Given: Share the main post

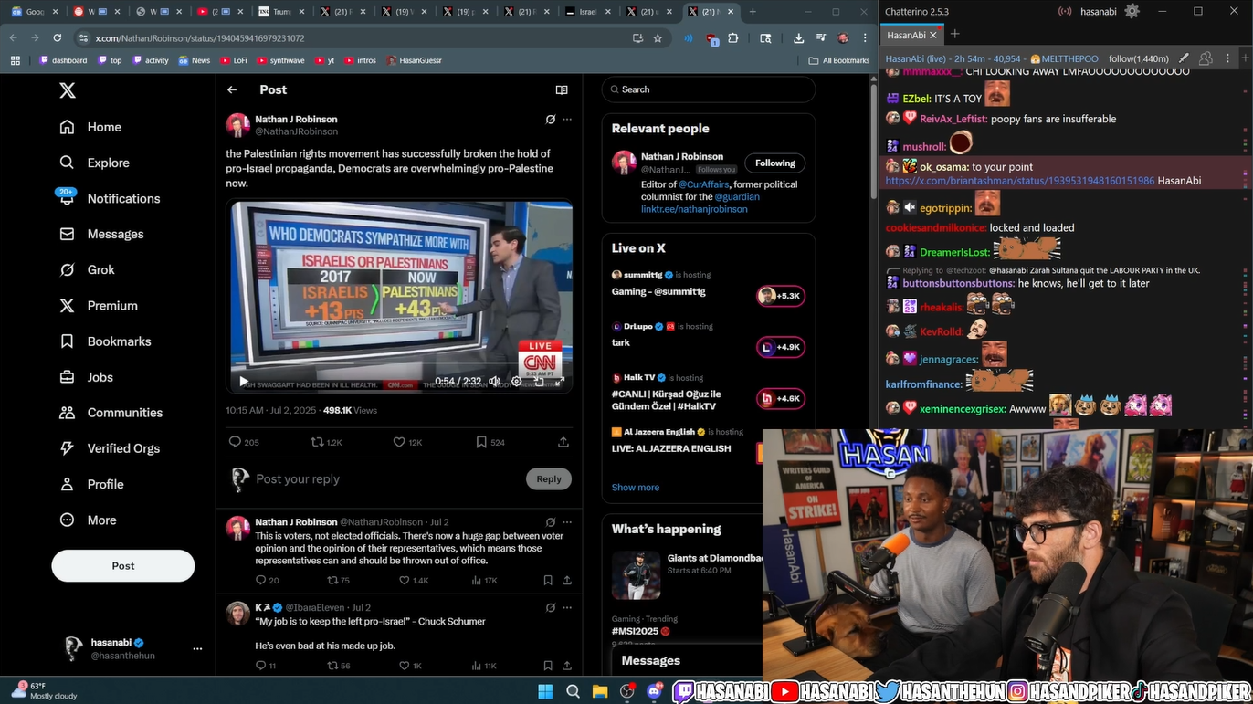Looking at the screenshot, I should 563,442.
